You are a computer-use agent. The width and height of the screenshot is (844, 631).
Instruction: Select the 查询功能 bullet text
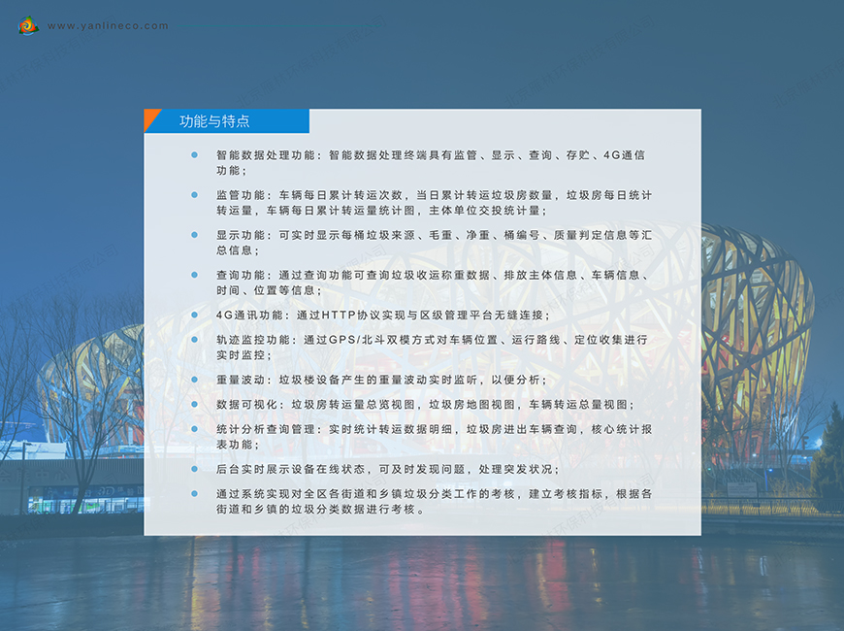(434, 282)
